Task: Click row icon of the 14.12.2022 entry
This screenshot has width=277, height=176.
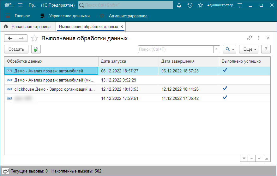Action: tap(9, 98)
